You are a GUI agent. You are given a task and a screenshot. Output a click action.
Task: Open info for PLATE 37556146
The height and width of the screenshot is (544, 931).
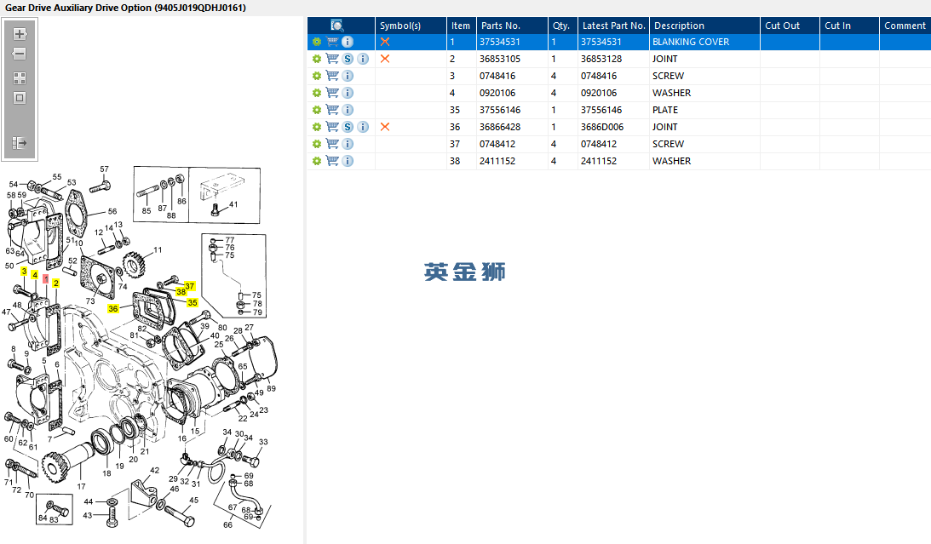348,111
